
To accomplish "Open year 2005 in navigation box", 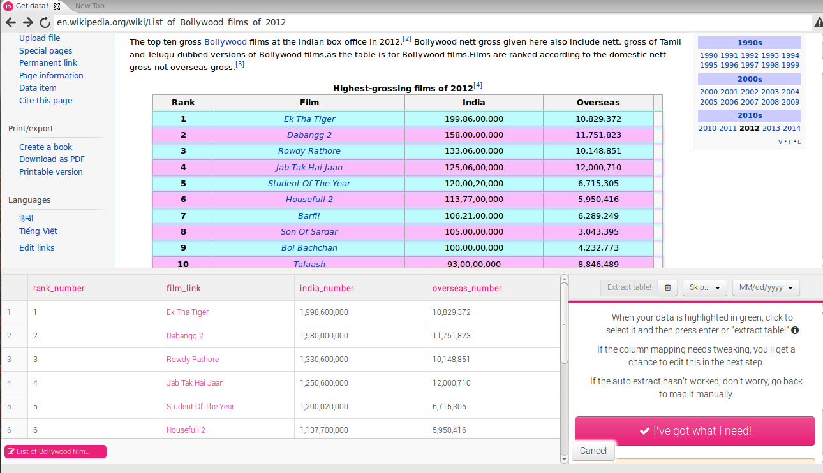I will pos(709,102).
